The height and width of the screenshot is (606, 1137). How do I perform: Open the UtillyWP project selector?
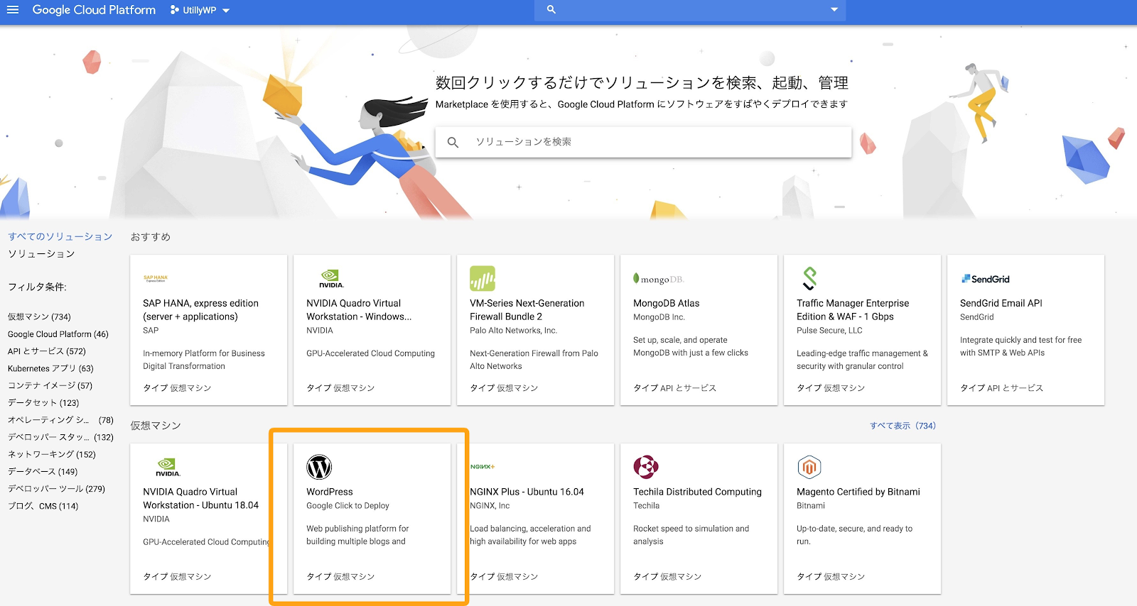(x=200, y=11)
